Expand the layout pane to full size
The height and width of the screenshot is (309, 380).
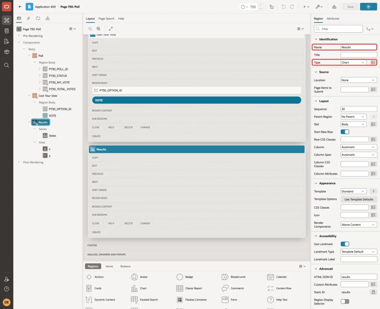coord(111,29)
